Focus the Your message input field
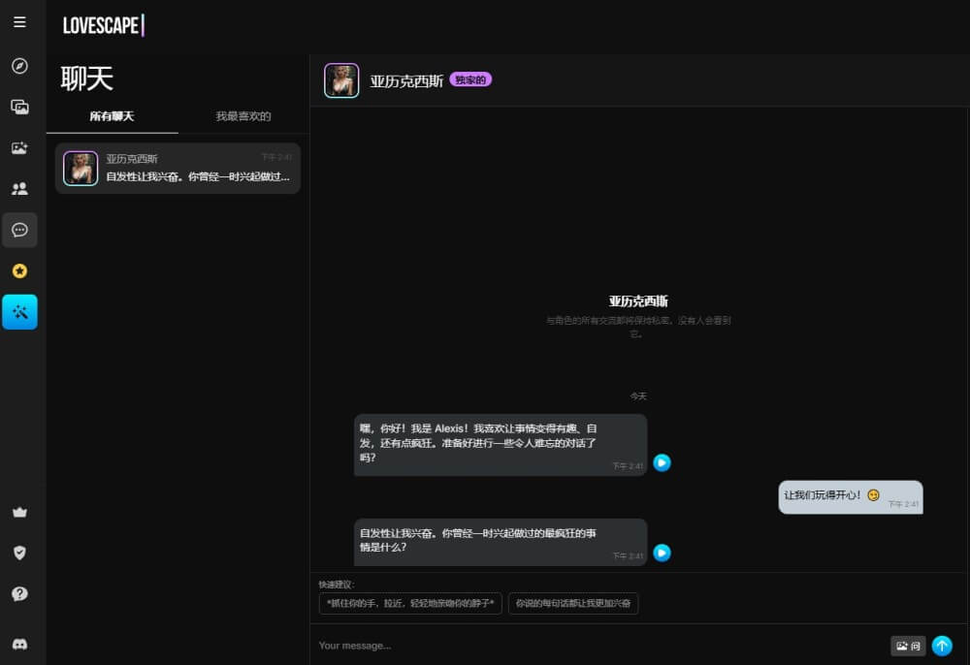 tap(600, 646)
